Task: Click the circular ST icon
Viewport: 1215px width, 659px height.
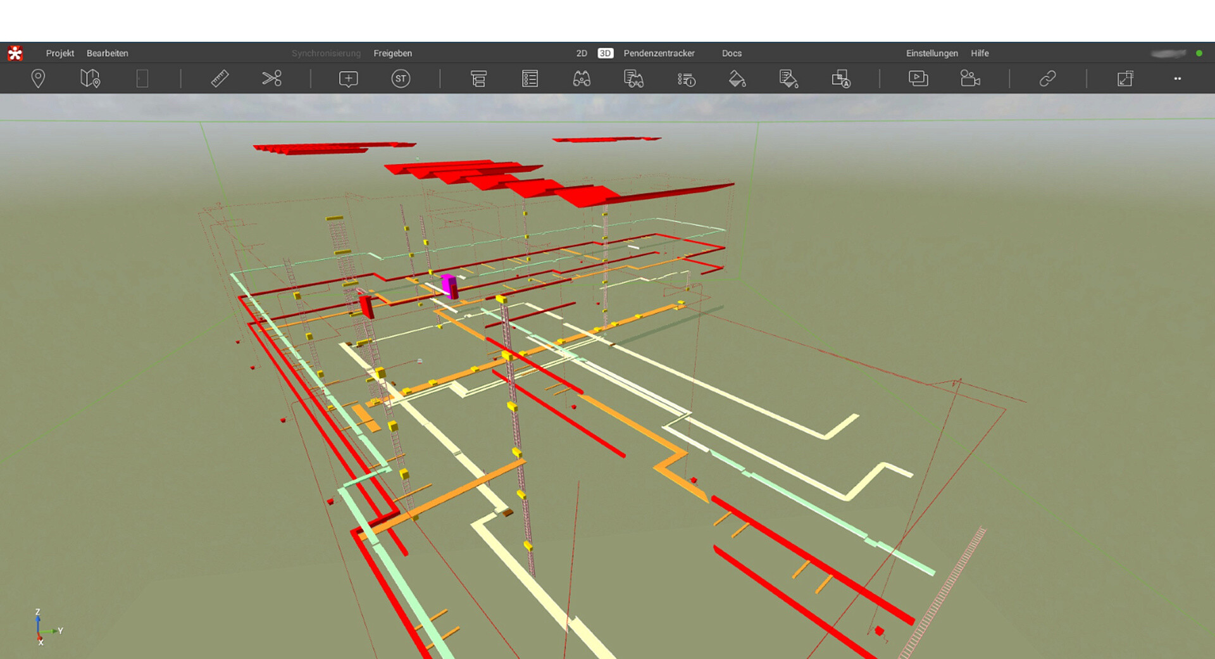Action: click(x=401, y=78)
